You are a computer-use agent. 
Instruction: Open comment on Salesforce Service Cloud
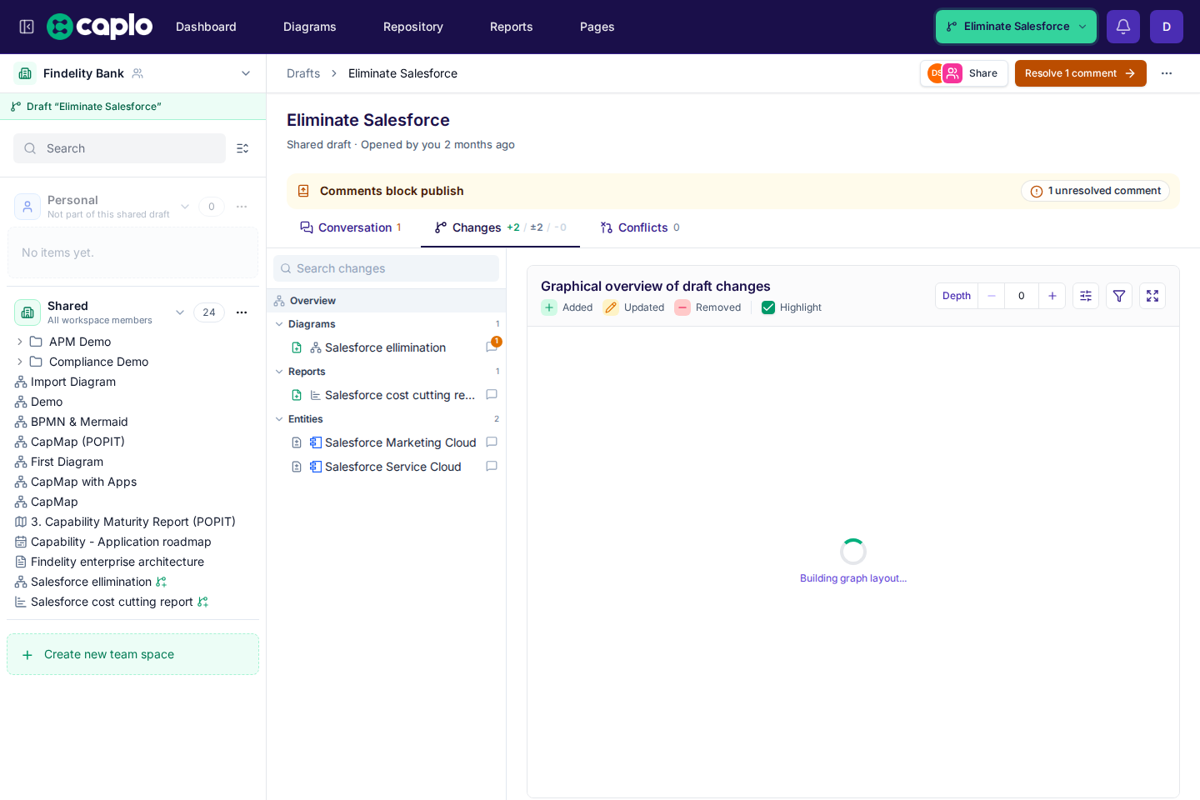pyautogui.click(x=492, y=467)
